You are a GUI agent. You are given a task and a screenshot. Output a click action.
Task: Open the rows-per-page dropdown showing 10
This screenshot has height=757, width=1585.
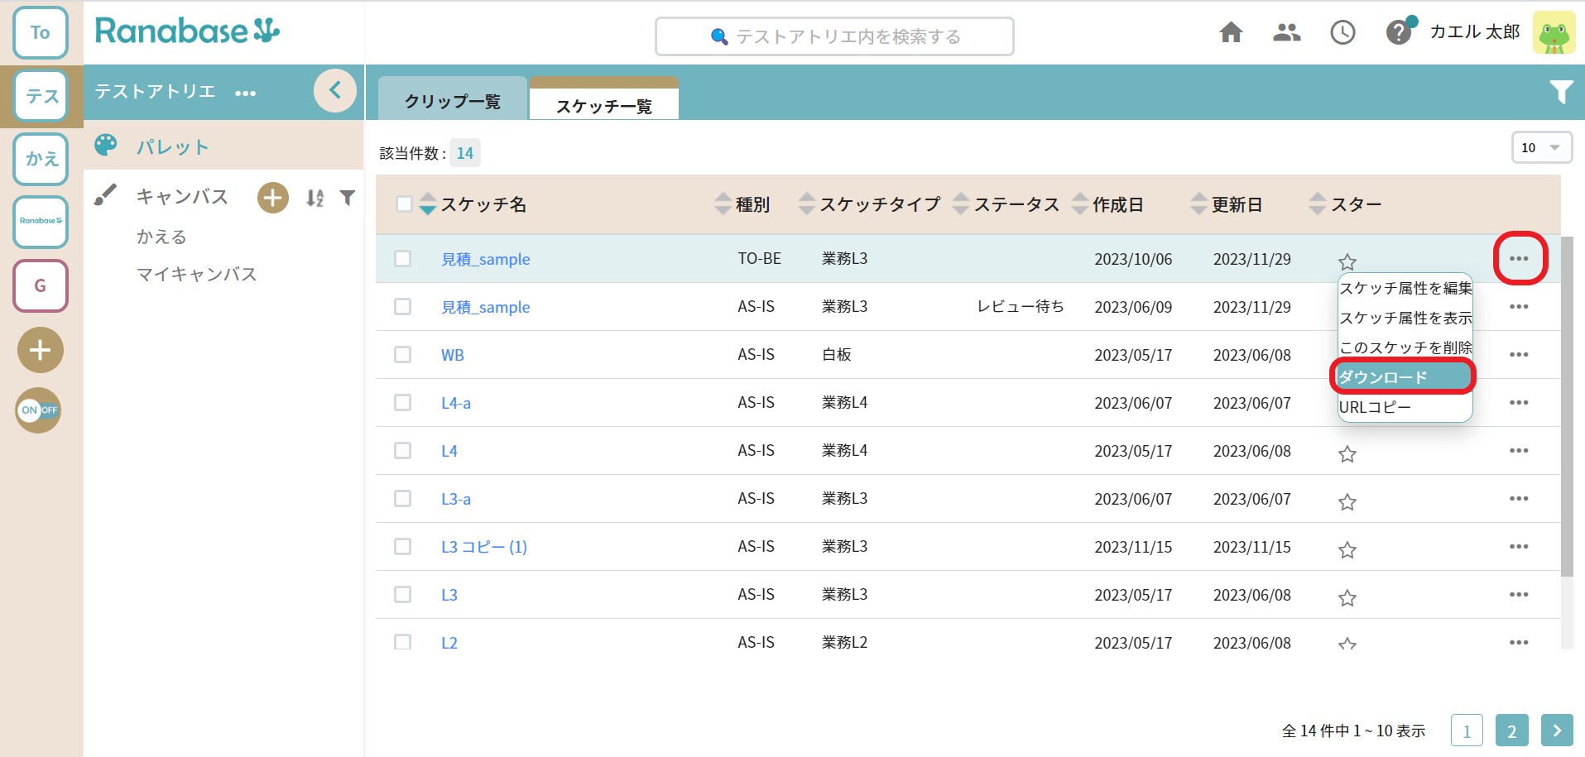(x=1541, y=147)
